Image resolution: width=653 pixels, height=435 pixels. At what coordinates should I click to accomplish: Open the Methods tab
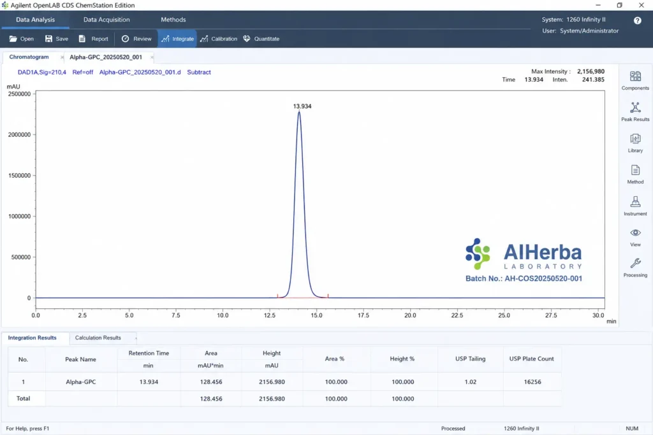click(x=173, y=20)
